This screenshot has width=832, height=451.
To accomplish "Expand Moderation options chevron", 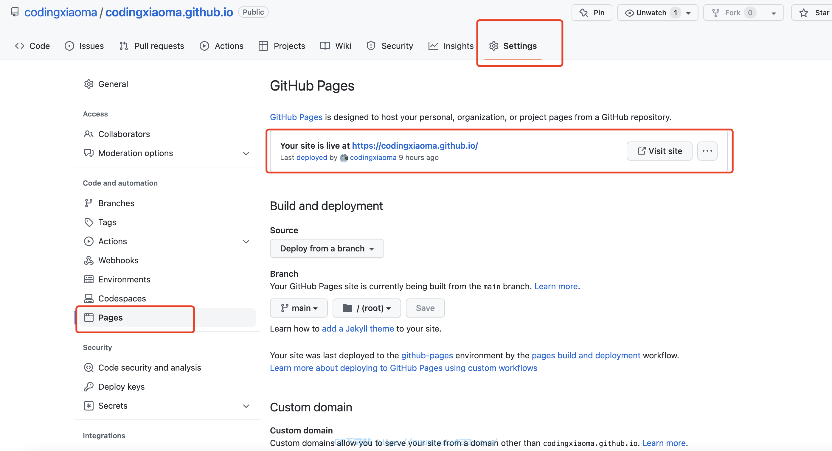I will click(246, 153).
